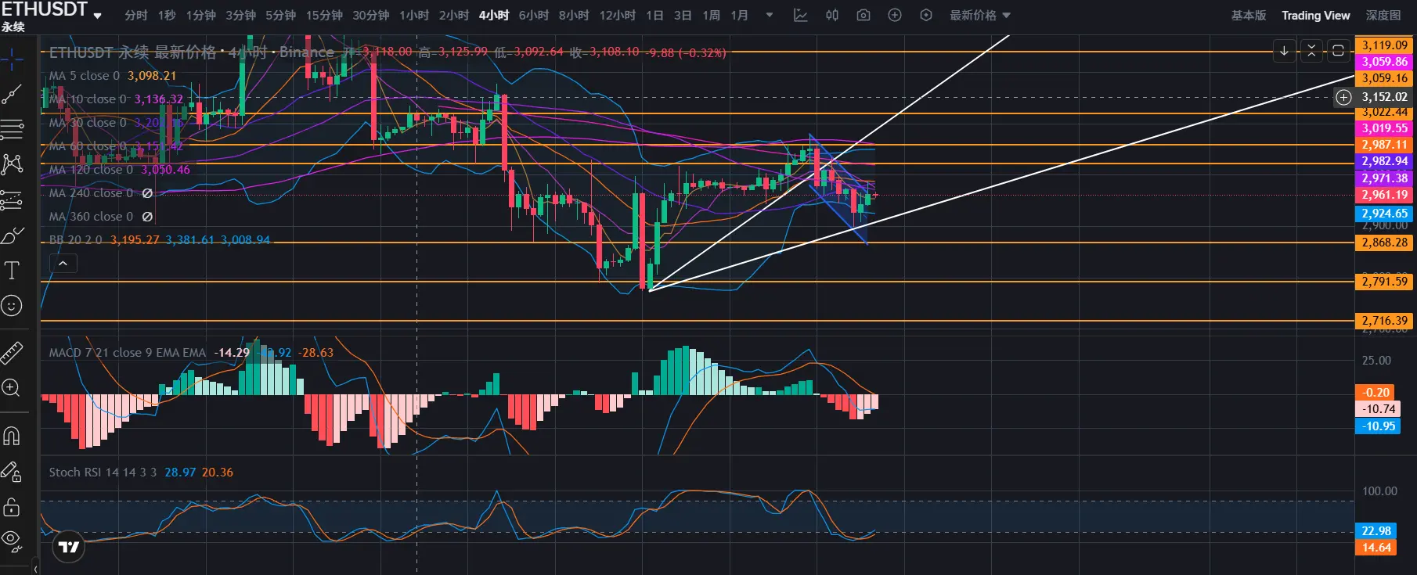Screen dimensions: 1417x575
Task: Collapse the left drawing toolbar arrow
Action: click(x=35, y=569)
